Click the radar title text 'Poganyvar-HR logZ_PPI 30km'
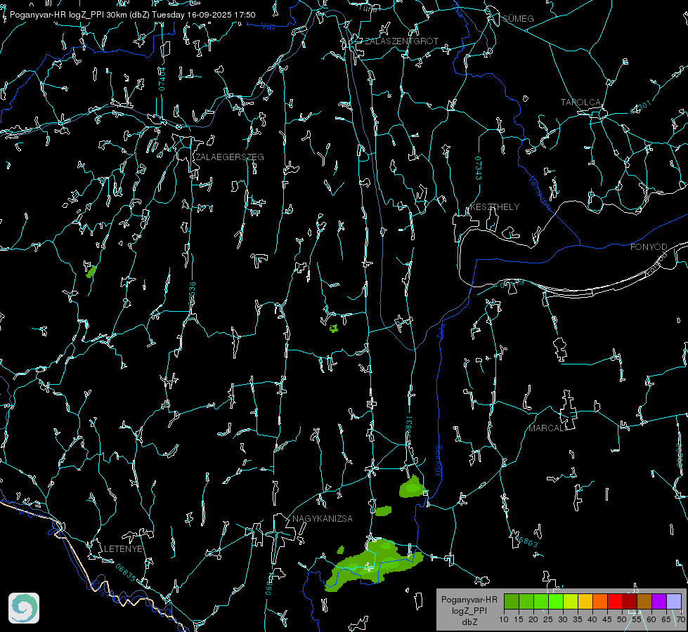 (x=69, y=15)
